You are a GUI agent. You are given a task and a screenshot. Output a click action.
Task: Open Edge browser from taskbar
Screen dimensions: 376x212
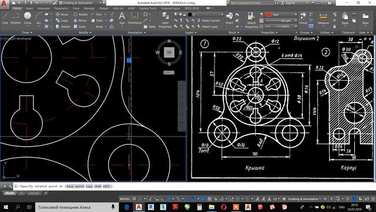point(127,207)
